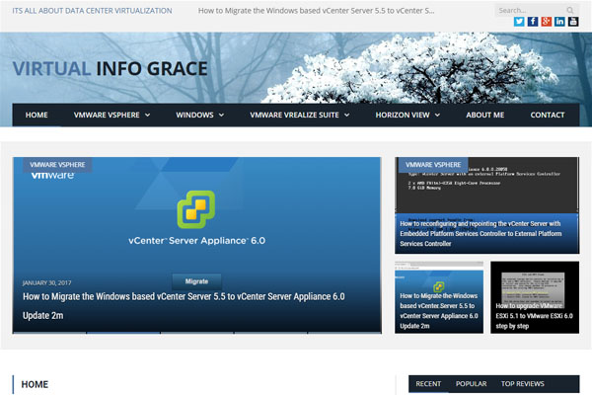Go to Home in navigation bar

37,115
